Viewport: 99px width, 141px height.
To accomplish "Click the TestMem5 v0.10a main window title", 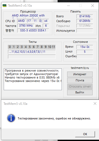I will pyautogui.click(x=20, y=6).
